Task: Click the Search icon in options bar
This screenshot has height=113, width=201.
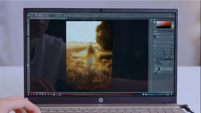Action: click(168, 16)
